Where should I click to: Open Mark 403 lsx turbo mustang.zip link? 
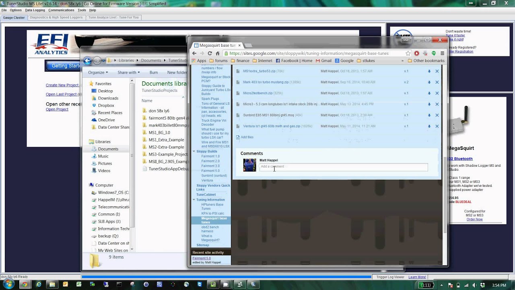[x=266, y=82]
